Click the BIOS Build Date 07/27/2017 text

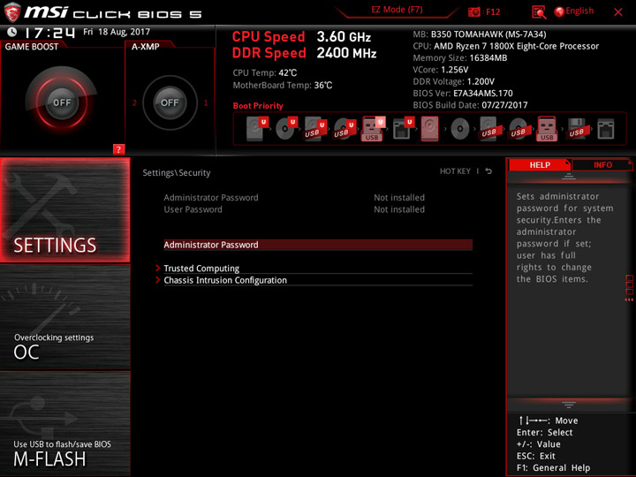pyautogui.click(x=470, y=105)
